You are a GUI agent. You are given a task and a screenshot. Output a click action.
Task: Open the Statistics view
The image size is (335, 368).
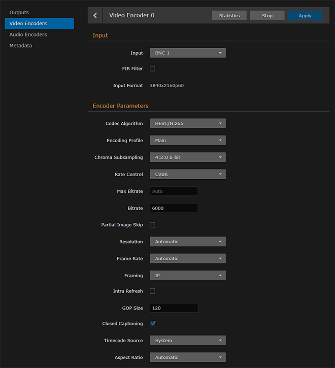[x=229, y=16]
